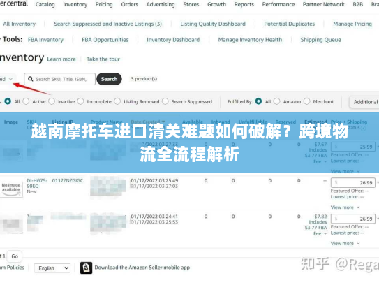Click date 01/17/2022 03:24:41

154,217
